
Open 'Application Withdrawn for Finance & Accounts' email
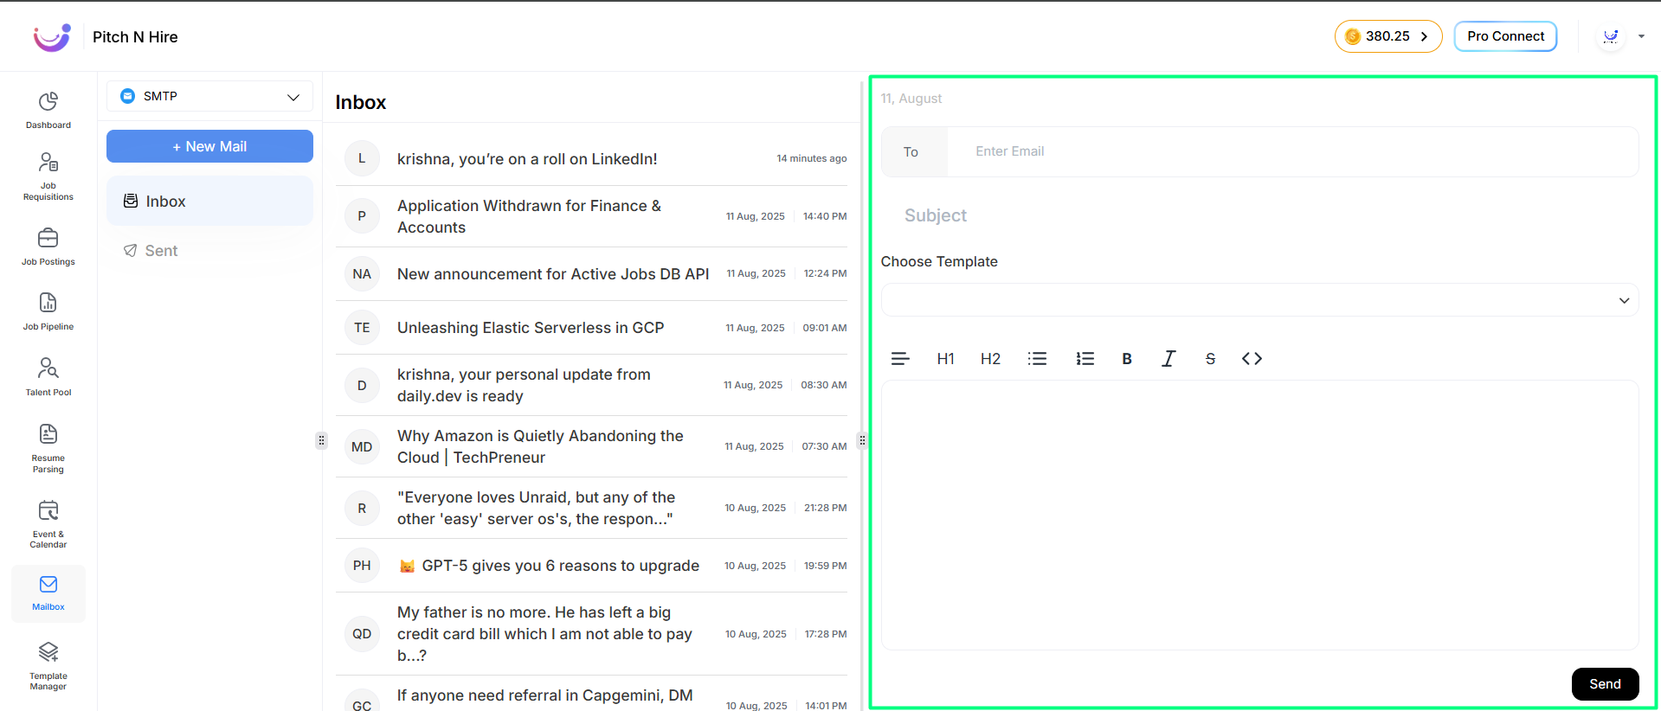[x=591, y=215]
